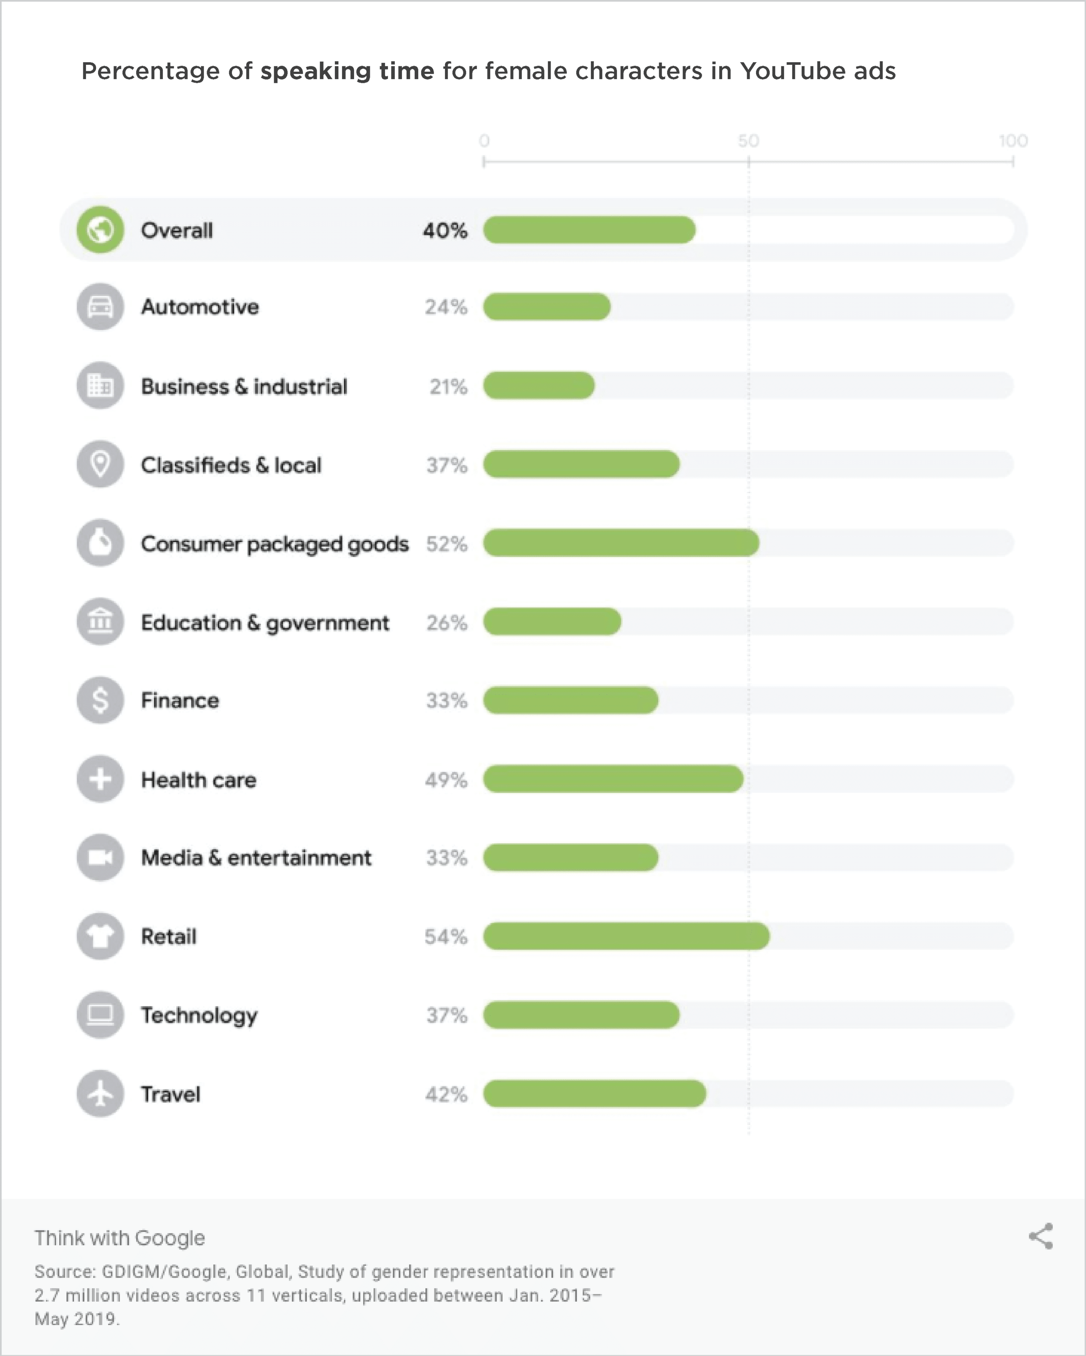Click the Overall 40% green bar
Screen dimensions: 1086x1356
pos(589,230)
